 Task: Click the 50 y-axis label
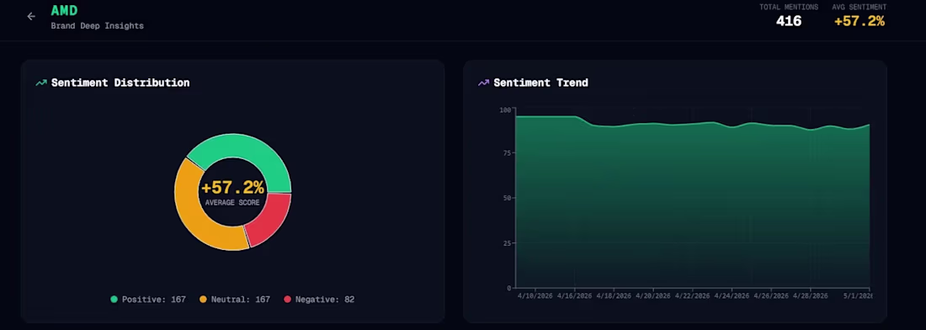tap(507, 198)
